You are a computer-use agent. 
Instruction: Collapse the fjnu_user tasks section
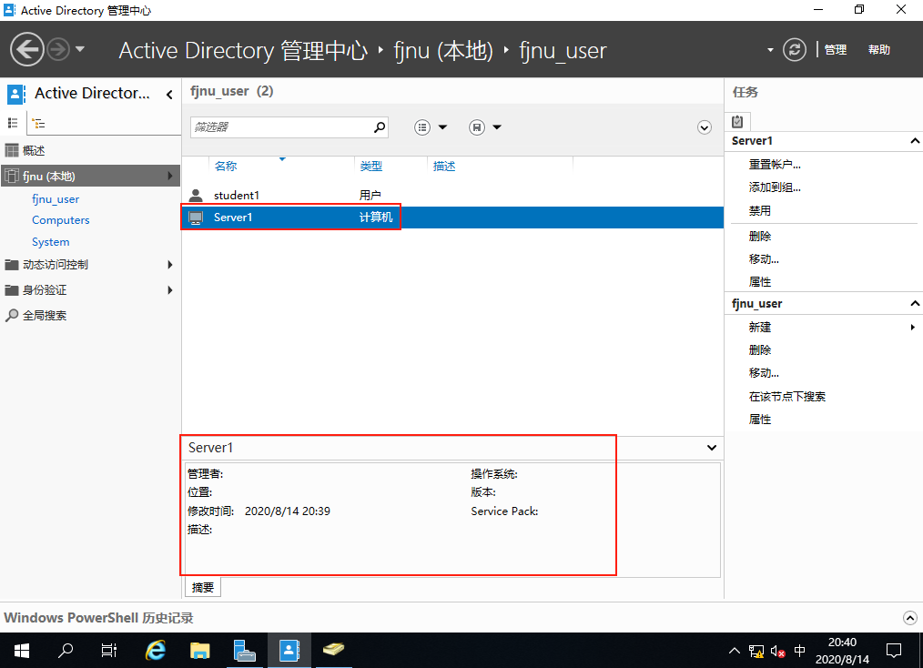(915, 304)
